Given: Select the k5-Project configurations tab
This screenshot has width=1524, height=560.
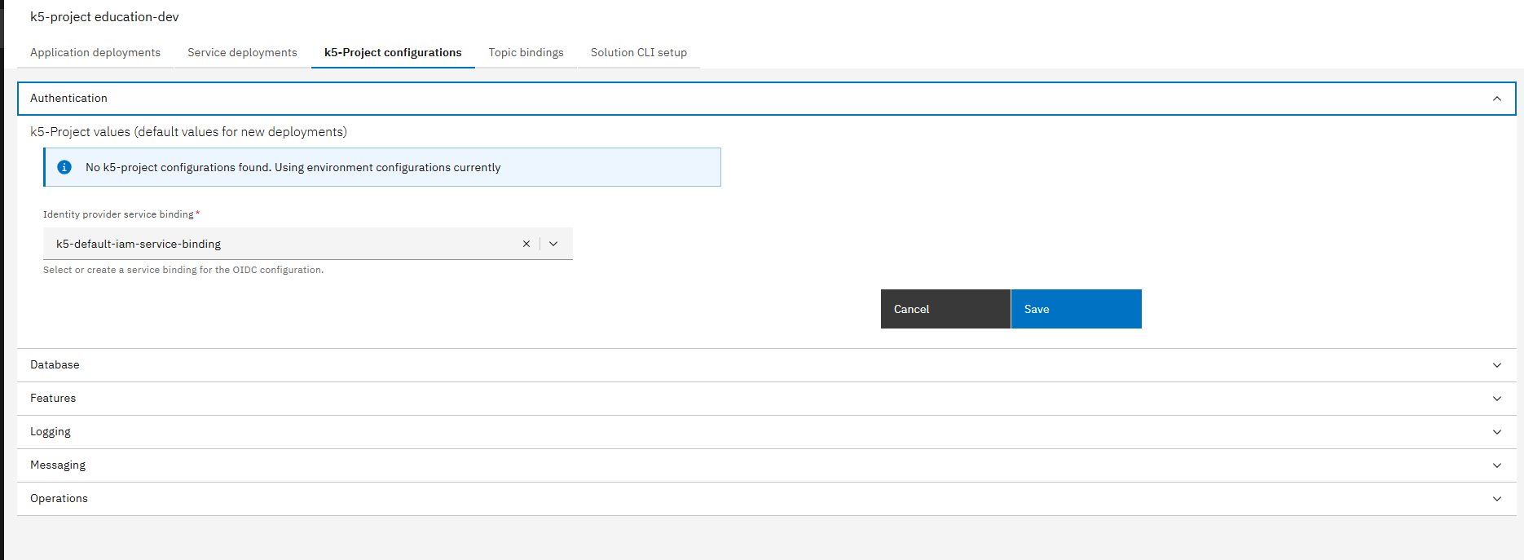Looking at the screenshot, I should [393, 52].
